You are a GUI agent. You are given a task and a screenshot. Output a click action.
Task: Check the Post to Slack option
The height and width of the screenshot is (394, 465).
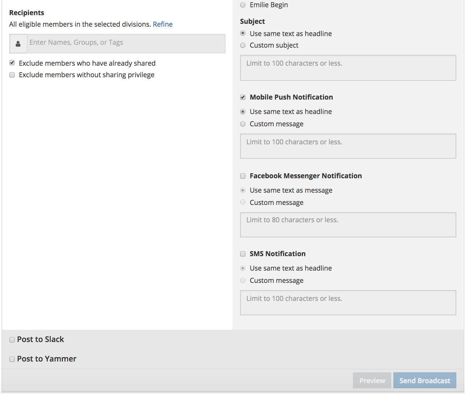(x=12, y=340)
